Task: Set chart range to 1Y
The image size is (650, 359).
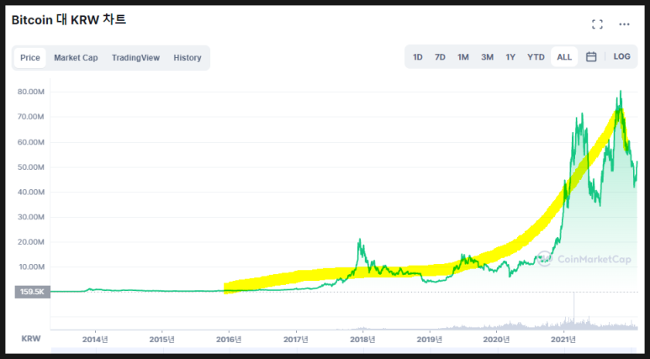Action: click(510, 57)
